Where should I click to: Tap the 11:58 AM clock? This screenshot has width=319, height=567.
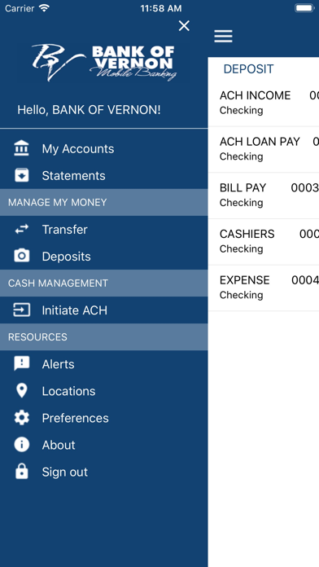click(161, 8)
